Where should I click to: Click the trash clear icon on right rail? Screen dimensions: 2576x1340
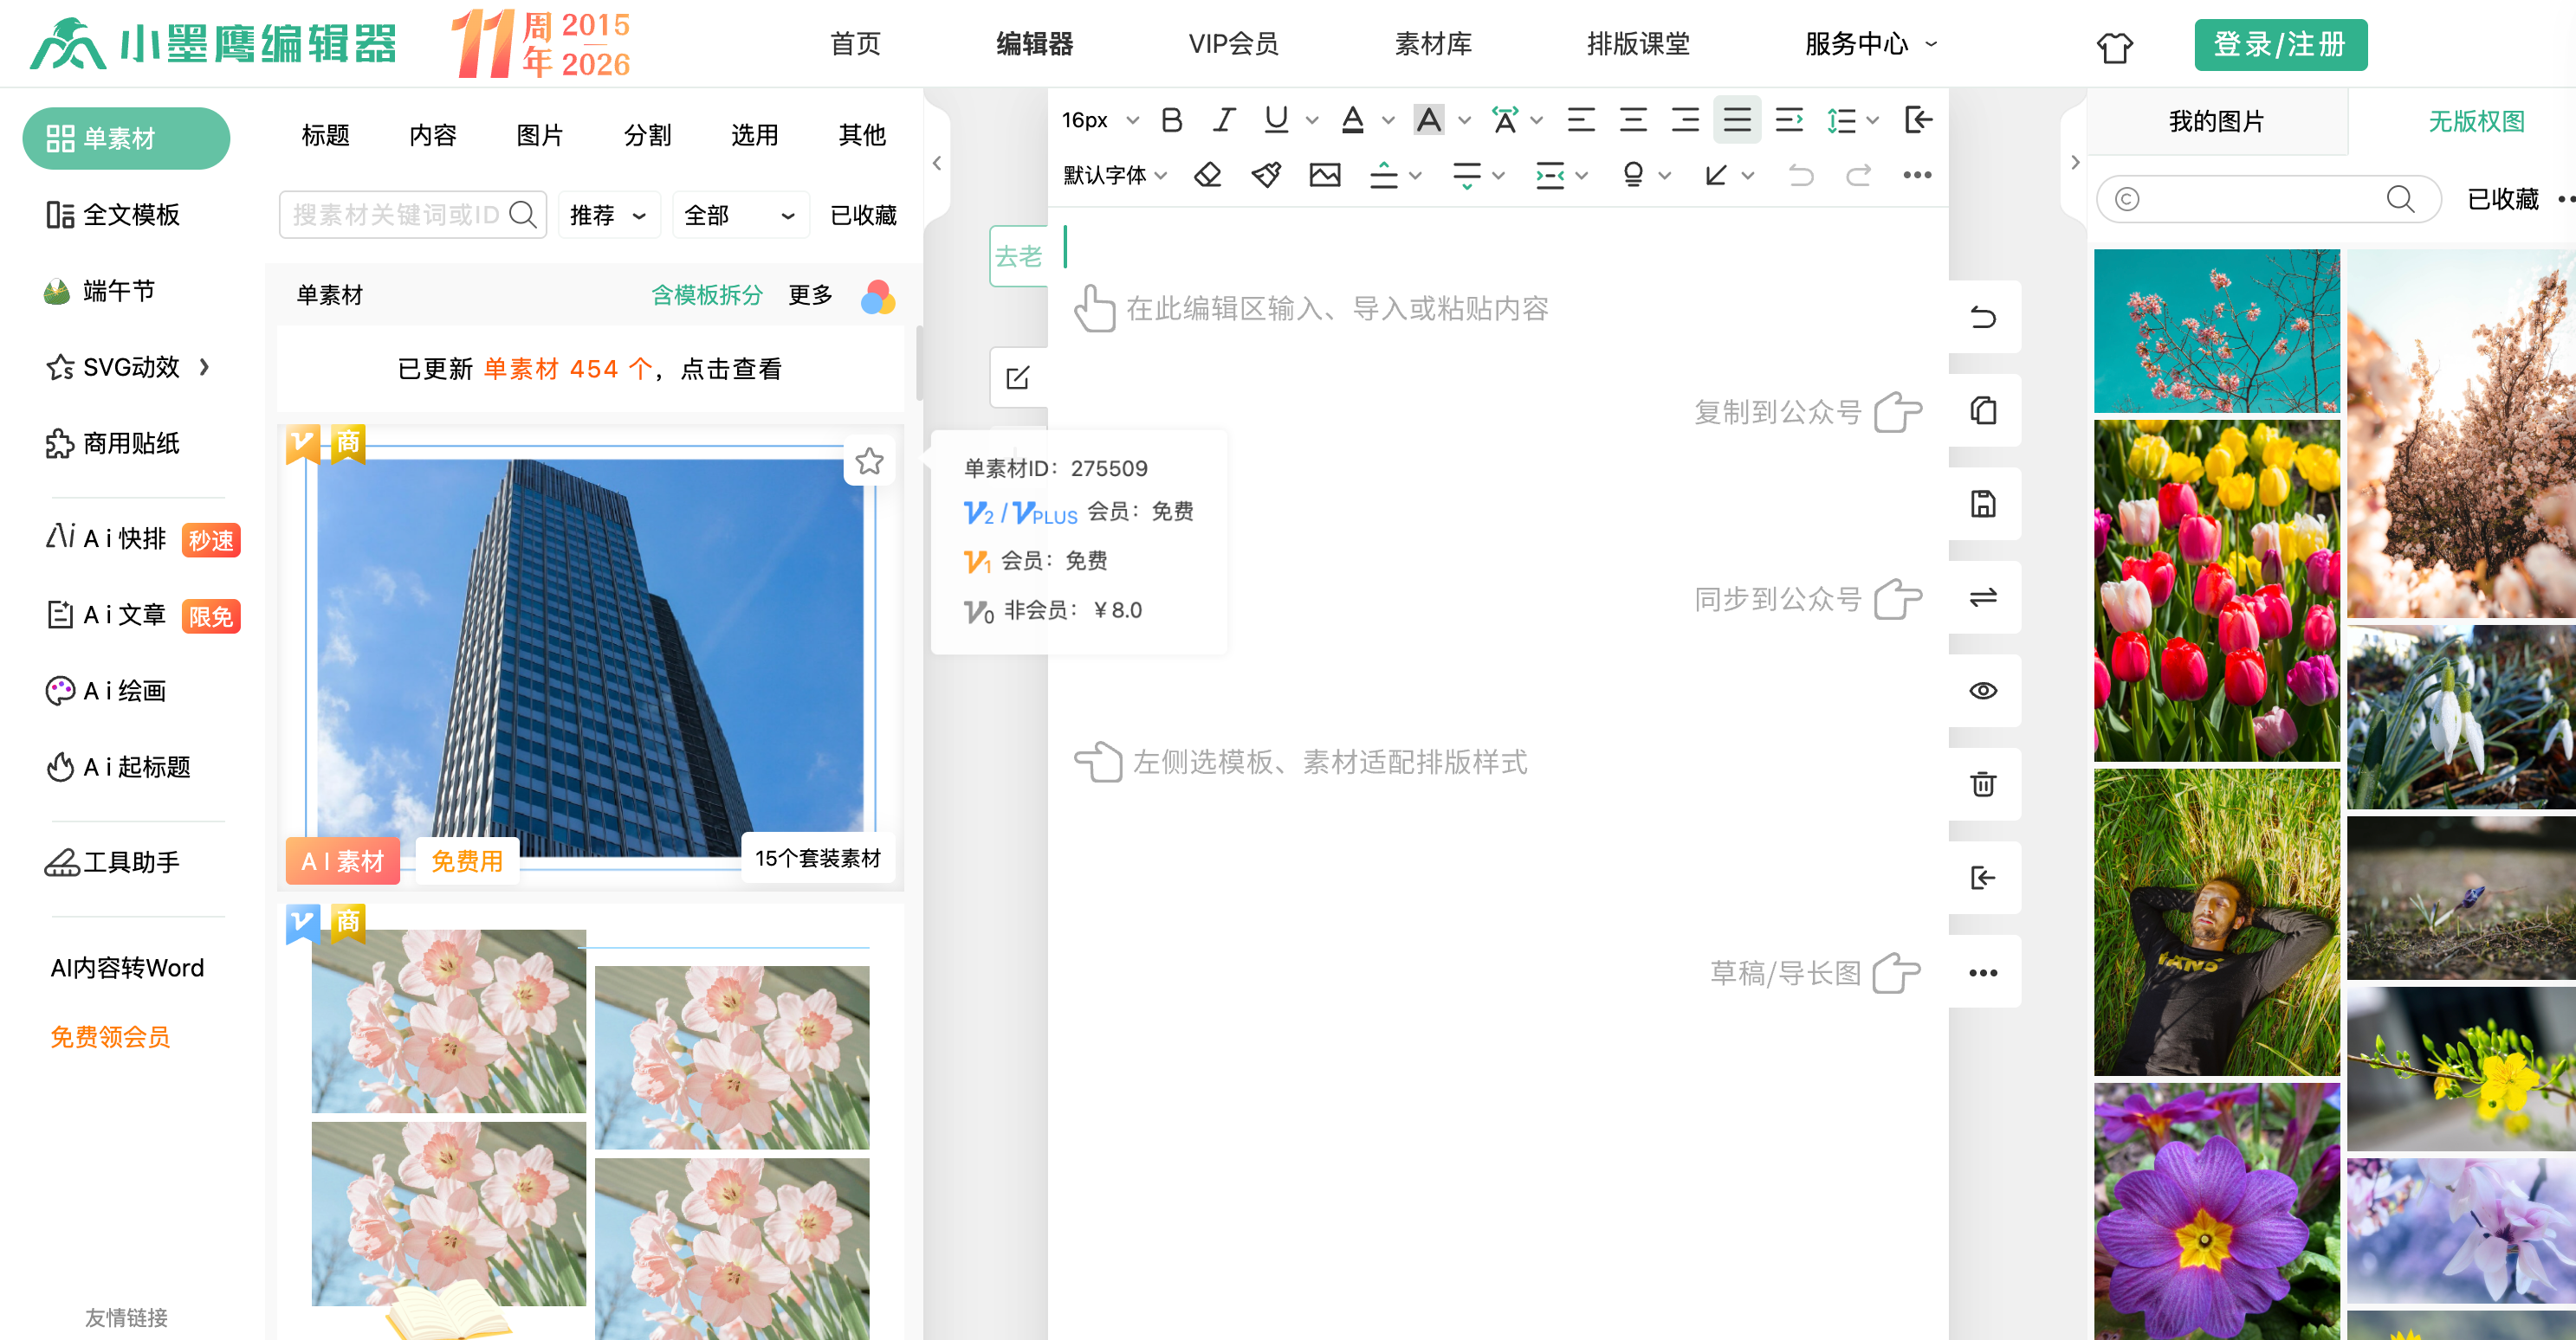1983,784
